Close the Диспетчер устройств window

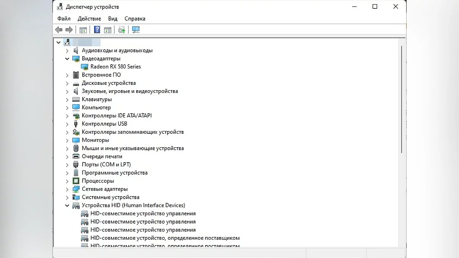(x=396, y=7)
